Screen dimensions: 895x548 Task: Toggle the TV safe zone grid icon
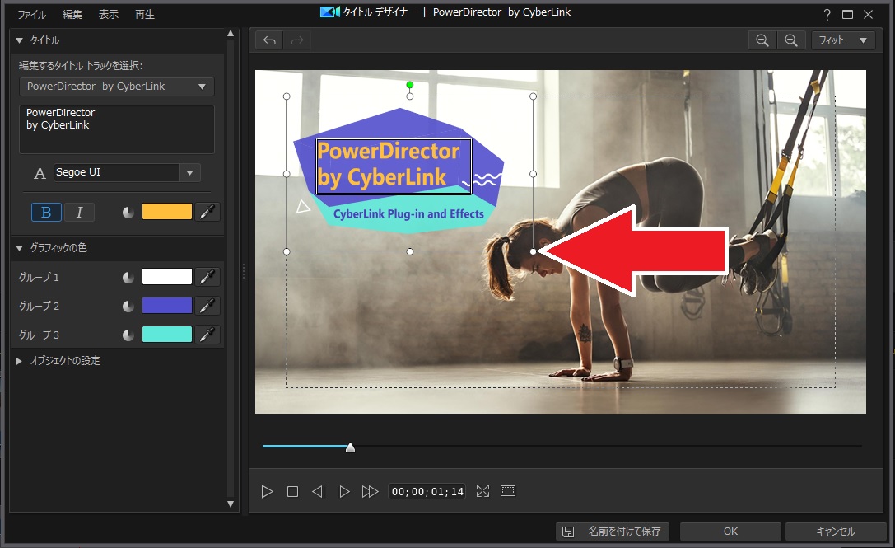508,491
